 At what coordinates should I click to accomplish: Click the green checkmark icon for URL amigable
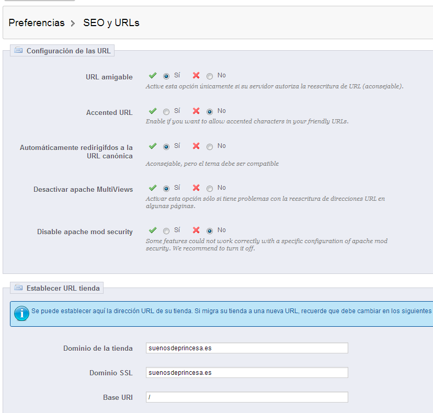pos(153,75)
